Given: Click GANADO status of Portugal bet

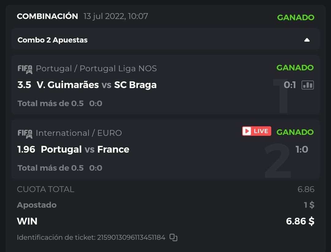Looking at the screenshot, I should (x=295, y=132).
